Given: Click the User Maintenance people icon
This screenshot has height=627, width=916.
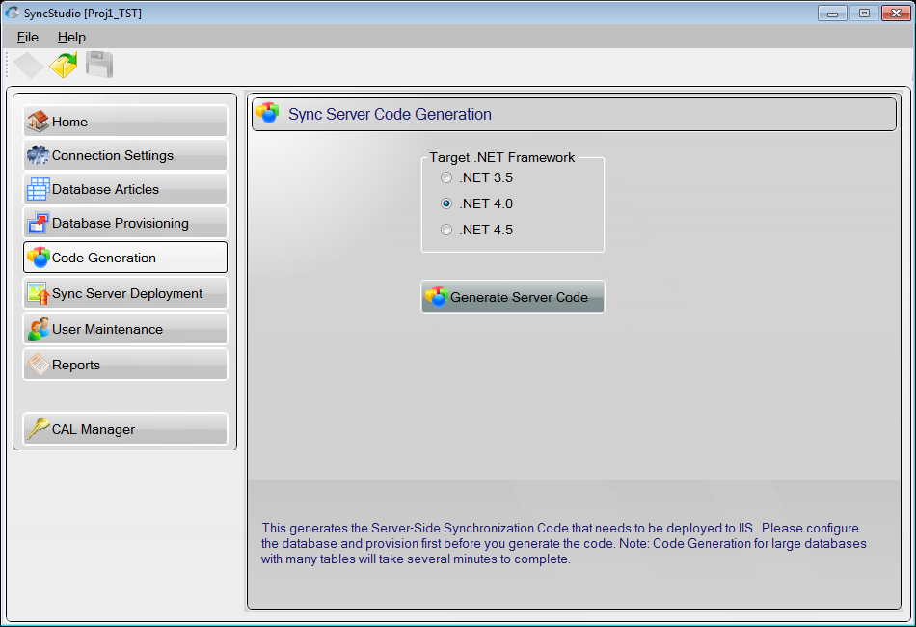Looking at the screenshot, I should coord(38,329).
